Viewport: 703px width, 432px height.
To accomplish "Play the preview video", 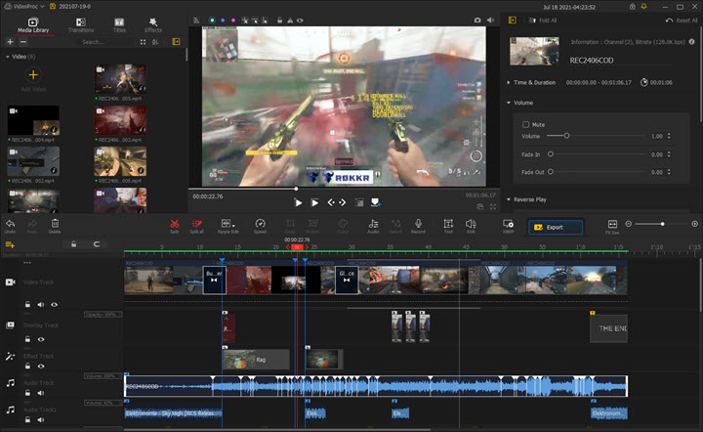I will [x=298, y=202].
